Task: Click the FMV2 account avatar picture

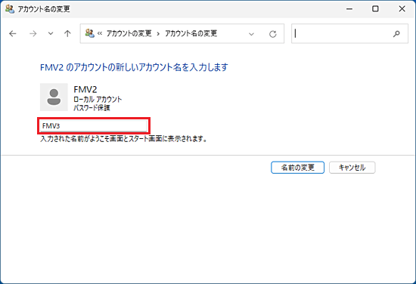Action: [x=54, y=97]
